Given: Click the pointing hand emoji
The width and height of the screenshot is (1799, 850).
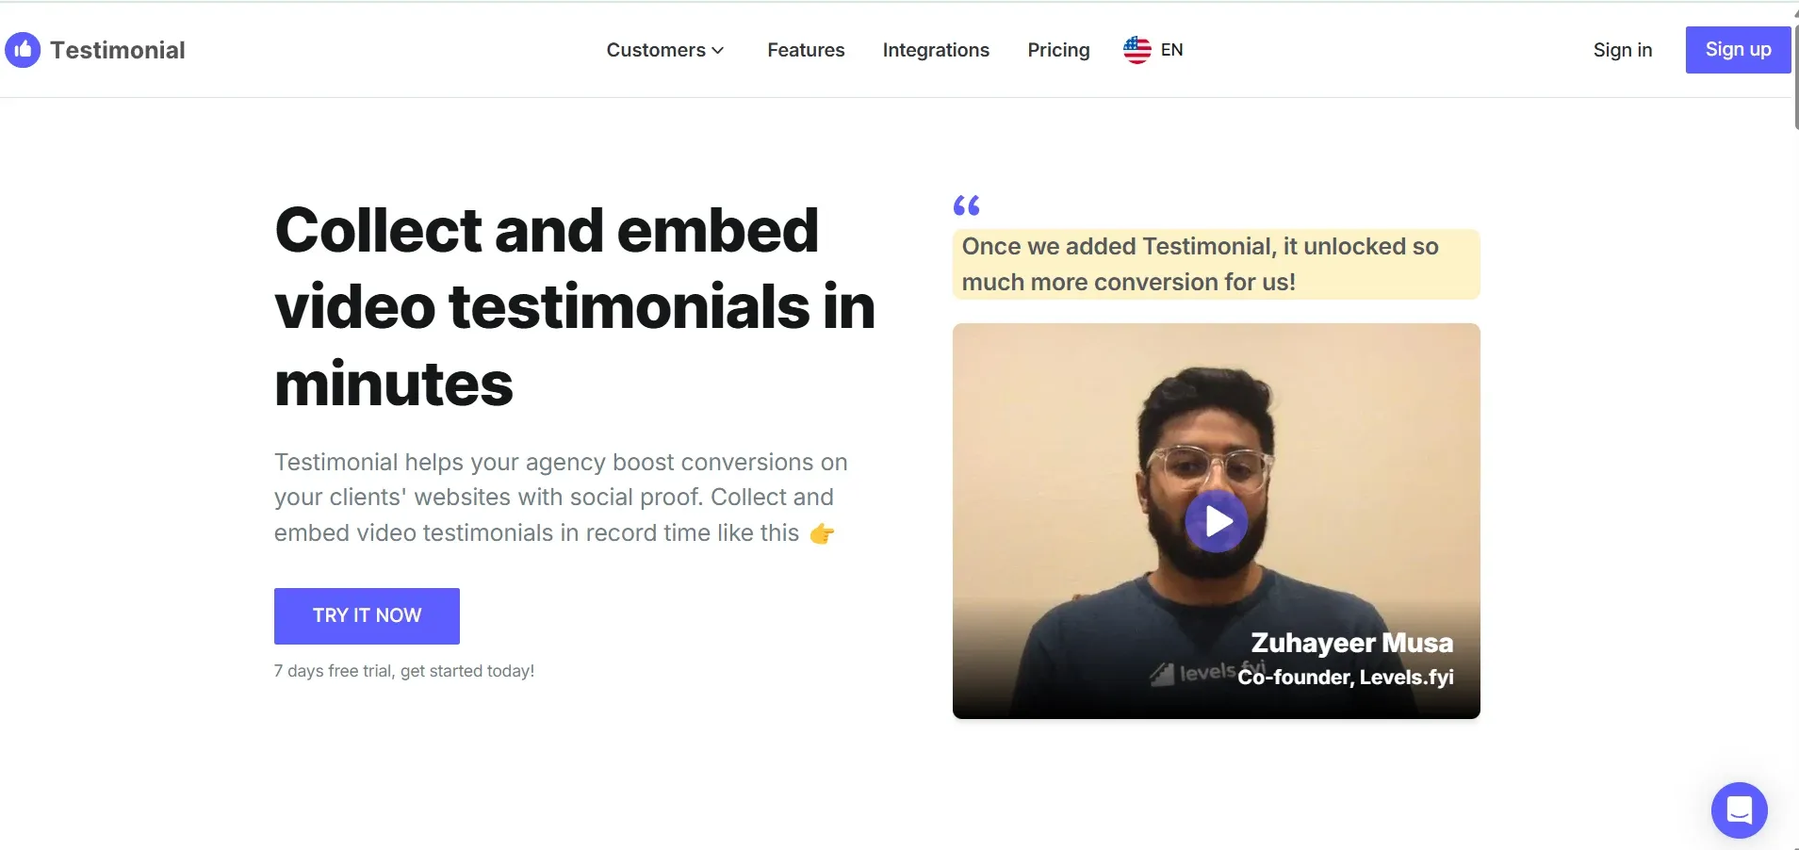Looking at the screenshot, I should click(822, 534).
